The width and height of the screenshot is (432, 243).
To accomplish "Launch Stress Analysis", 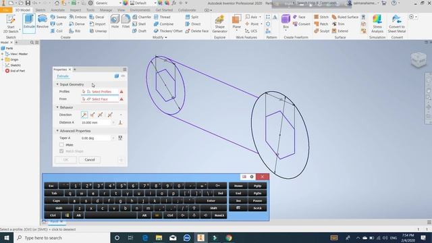I will pyautogui.click(x=377, y=24).
